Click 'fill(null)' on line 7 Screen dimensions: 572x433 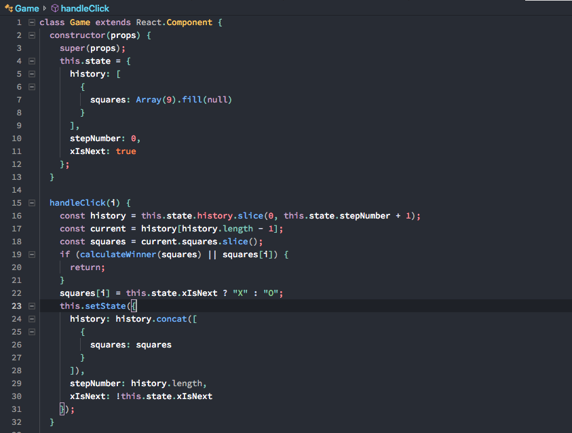coord(207,100)
